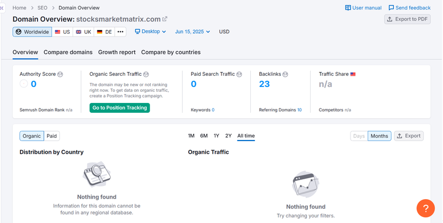443x223 pixels.
Task: Click globe info icon beside Authority Score
Action: (60, 74)
